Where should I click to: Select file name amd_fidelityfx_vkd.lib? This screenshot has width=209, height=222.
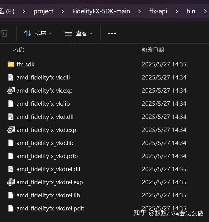coord(45,143)
